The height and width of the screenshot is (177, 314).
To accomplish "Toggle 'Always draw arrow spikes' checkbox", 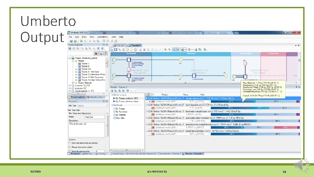I will coord(69,147).
